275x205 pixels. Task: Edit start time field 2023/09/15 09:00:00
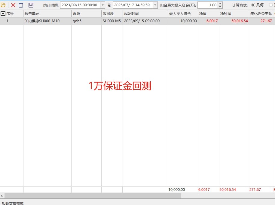coord(80,5)
